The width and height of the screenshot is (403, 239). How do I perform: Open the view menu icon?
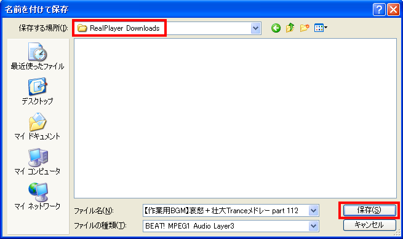coord(321,28)
